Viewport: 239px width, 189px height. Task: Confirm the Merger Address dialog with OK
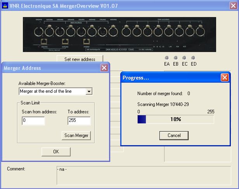pos(56,152)
